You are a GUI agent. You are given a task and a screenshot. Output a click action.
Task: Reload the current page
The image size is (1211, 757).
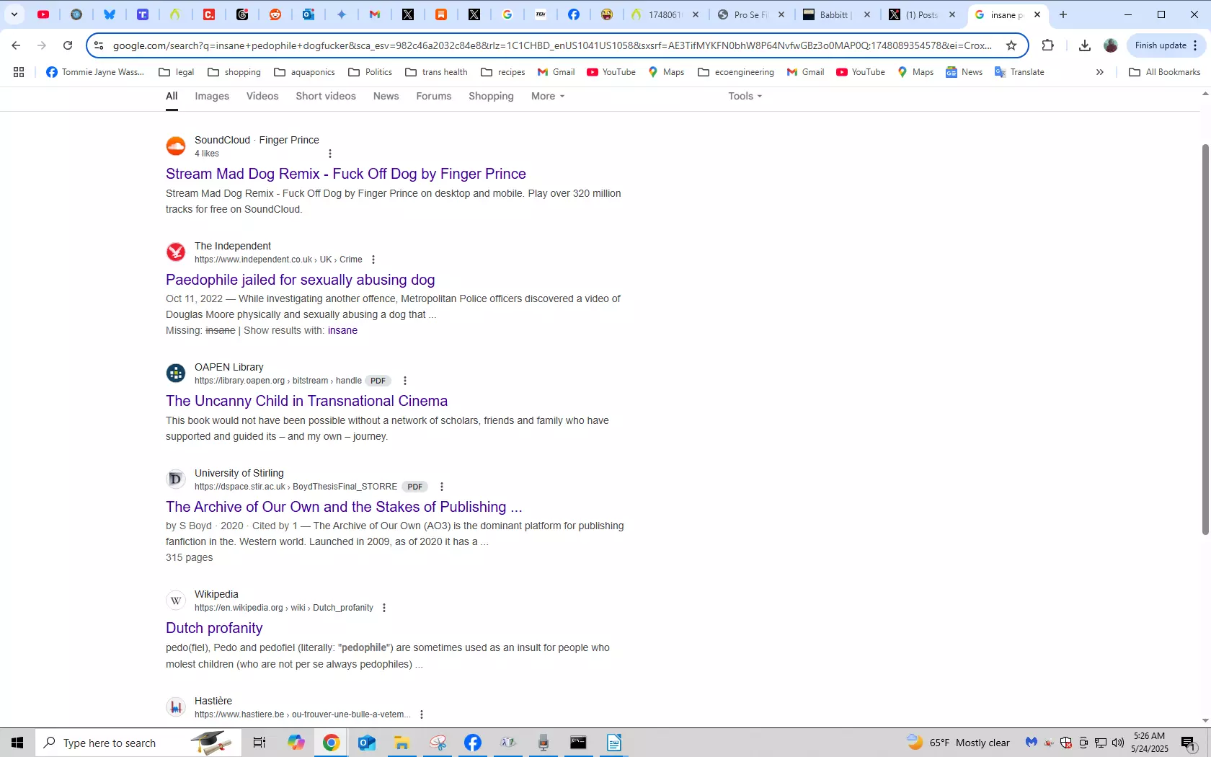[68, 45]
